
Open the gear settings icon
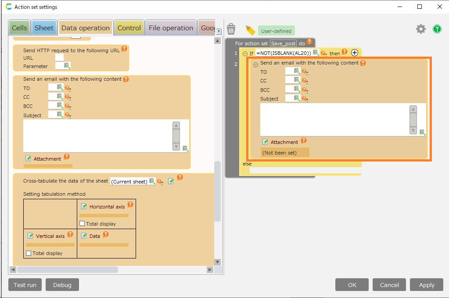pos(420,29)
